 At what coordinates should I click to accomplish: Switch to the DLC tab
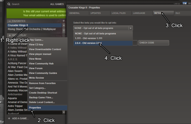pyautogui.click(x=183, y=13)
